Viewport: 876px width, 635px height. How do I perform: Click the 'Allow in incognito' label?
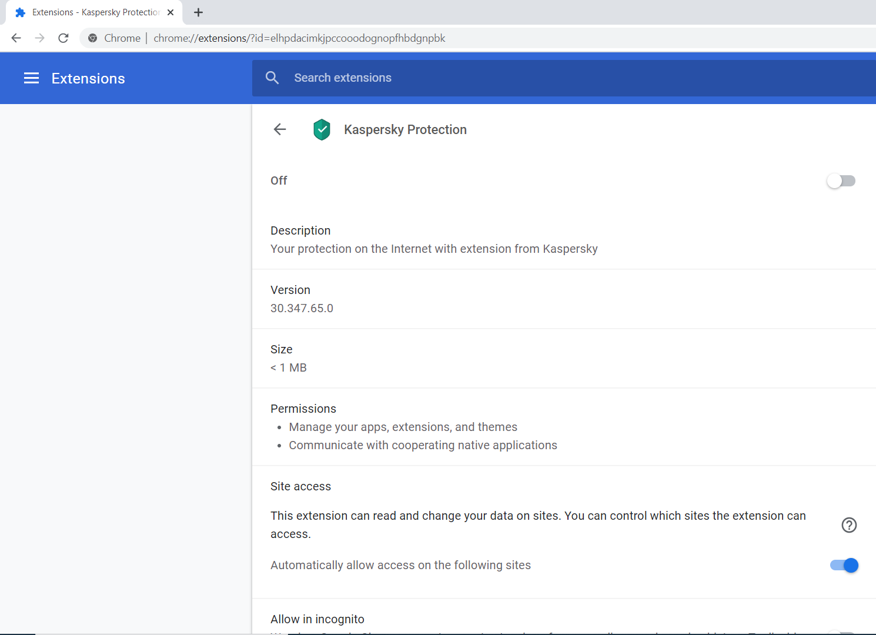coord(317,619)
